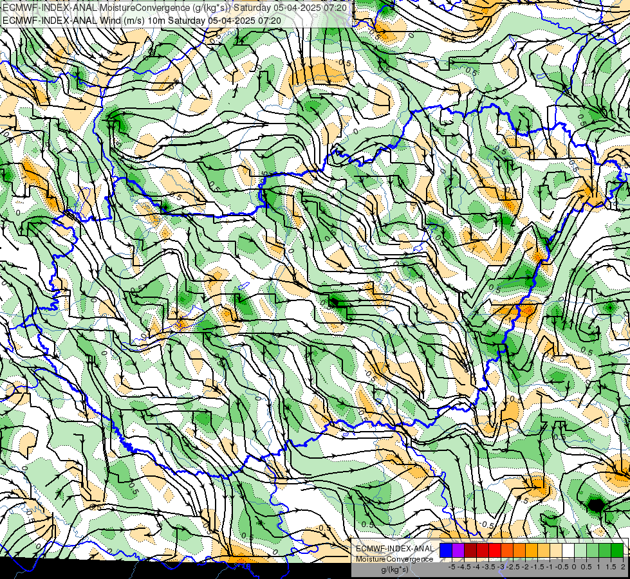Click the purple legend color swatch
The image size is (630, 579).
(x=458, y=550)
